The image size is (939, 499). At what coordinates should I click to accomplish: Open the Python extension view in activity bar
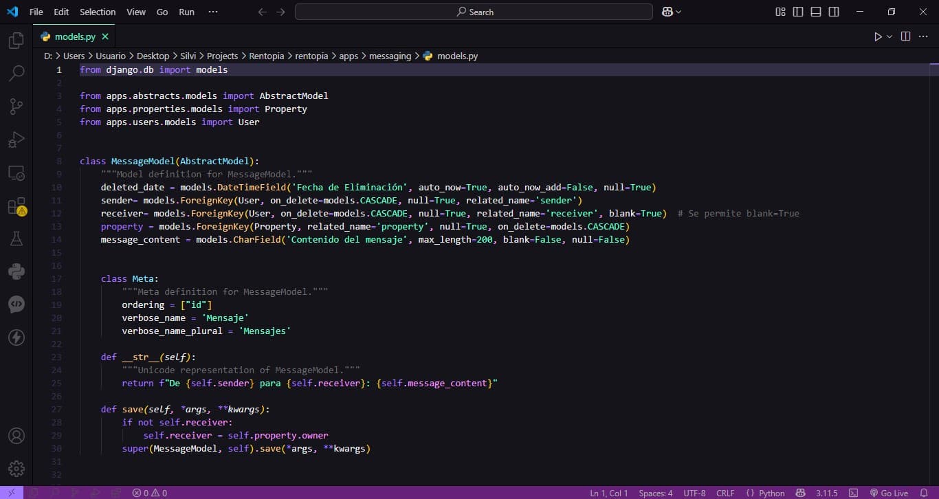[x=16, y=271]
